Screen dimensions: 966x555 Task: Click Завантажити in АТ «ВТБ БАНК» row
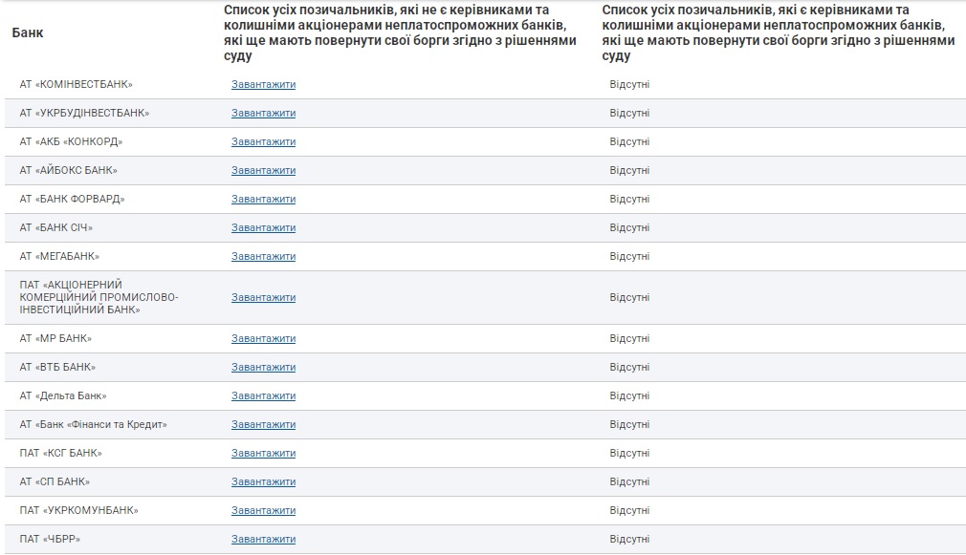click(x=263, y=367)
